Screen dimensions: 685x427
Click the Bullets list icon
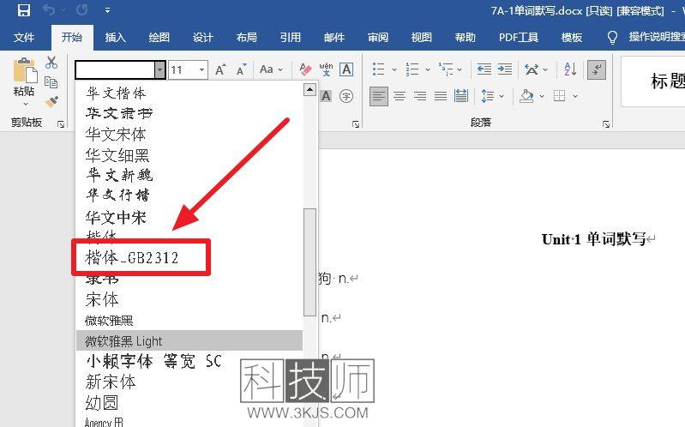(x=378, y=69)
